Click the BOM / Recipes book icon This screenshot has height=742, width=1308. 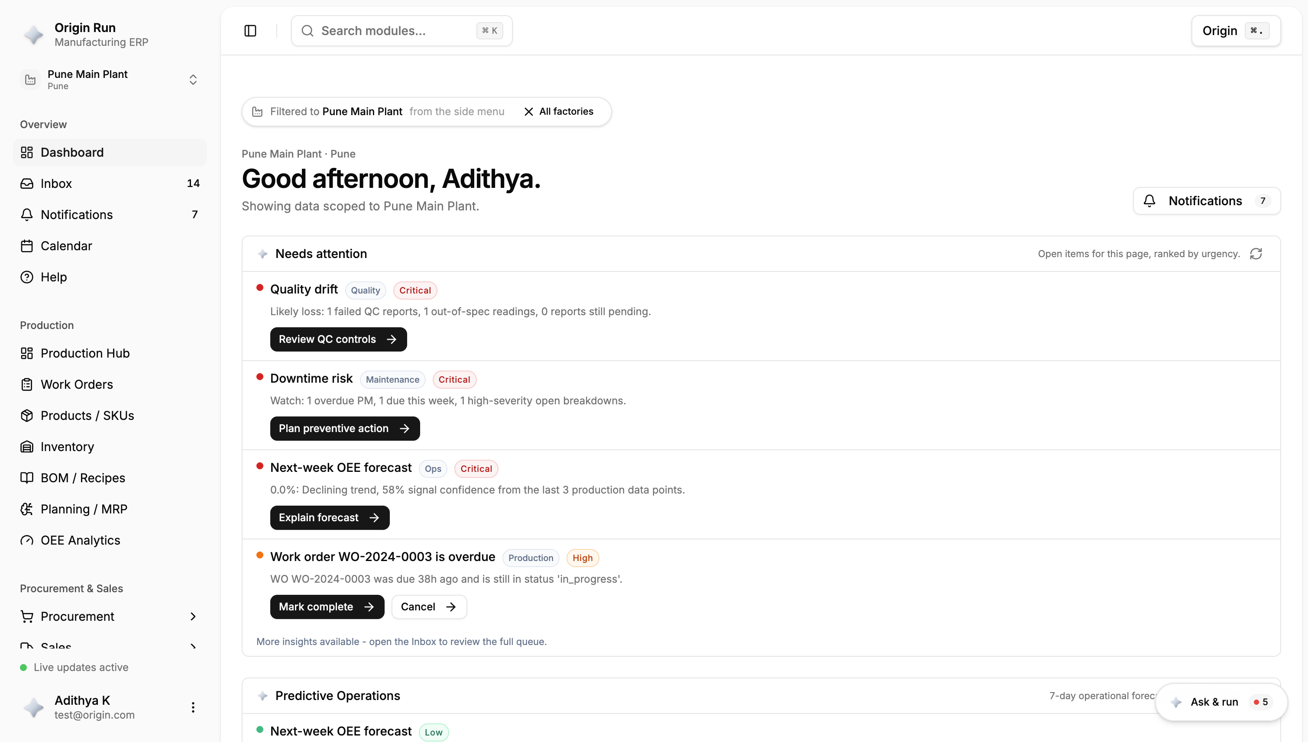click(x=26, y=477)
